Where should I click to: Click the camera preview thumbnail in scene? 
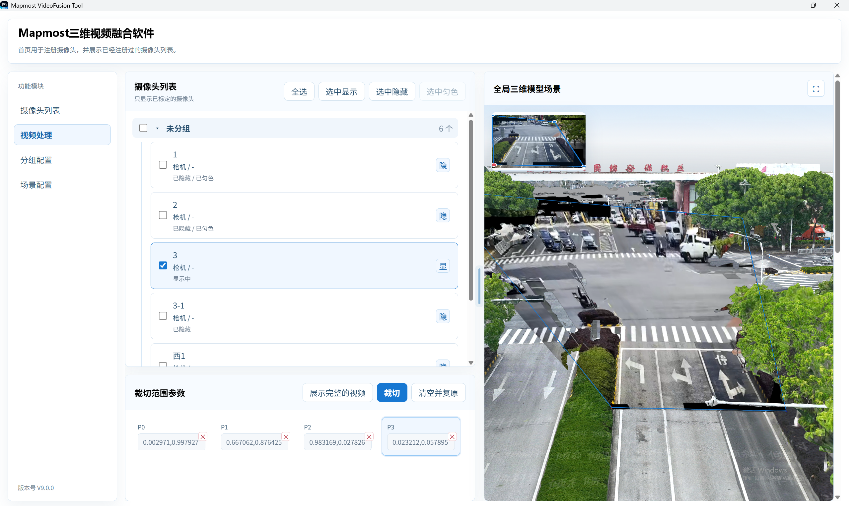(x=538, y=141)
